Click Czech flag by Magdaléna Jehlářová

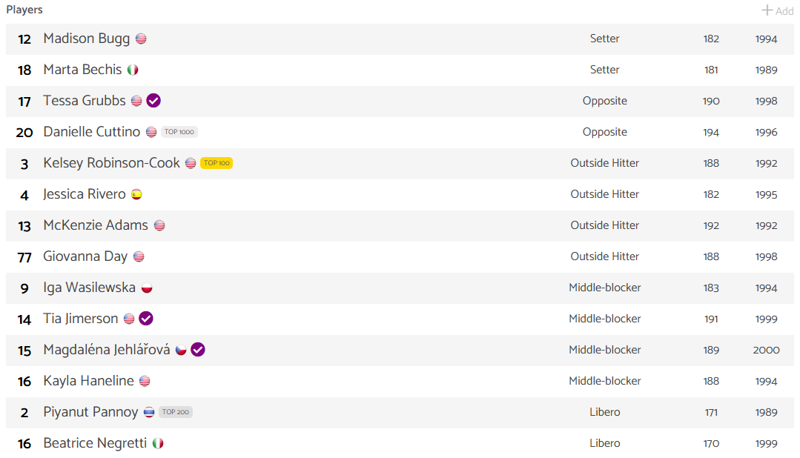[x=181, y=350]
